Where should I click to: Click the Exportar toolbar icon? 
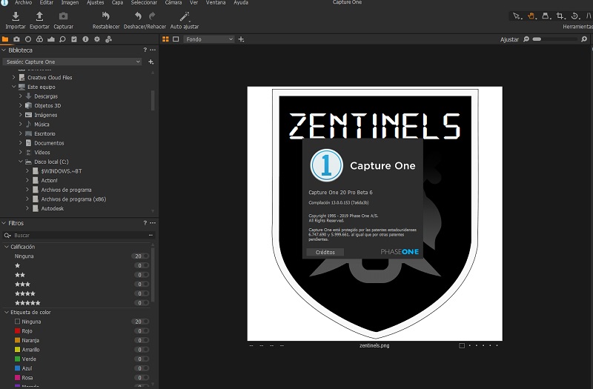pyautogui.click(x=39, y=16)
